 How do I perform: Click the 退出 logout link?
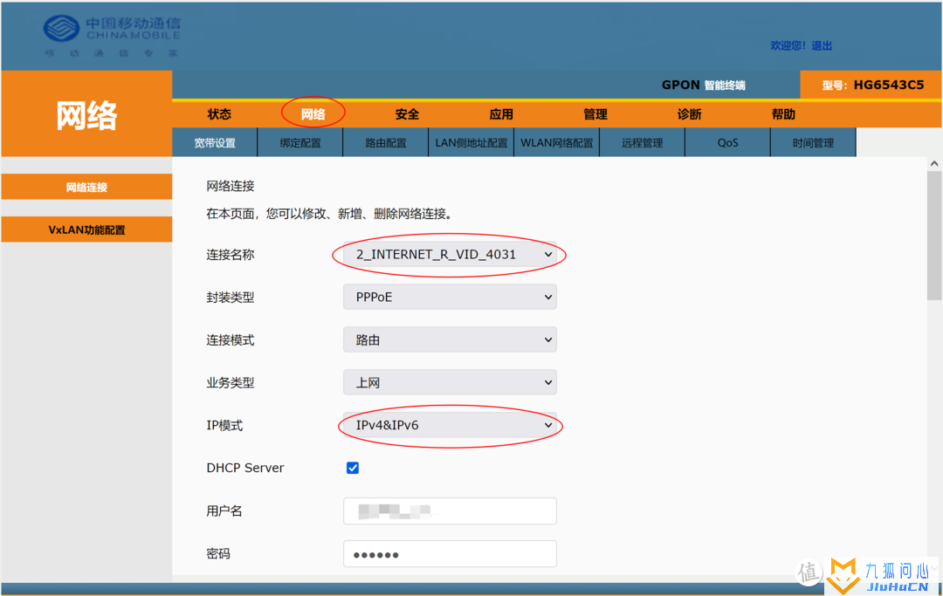(x=822, y=45)
